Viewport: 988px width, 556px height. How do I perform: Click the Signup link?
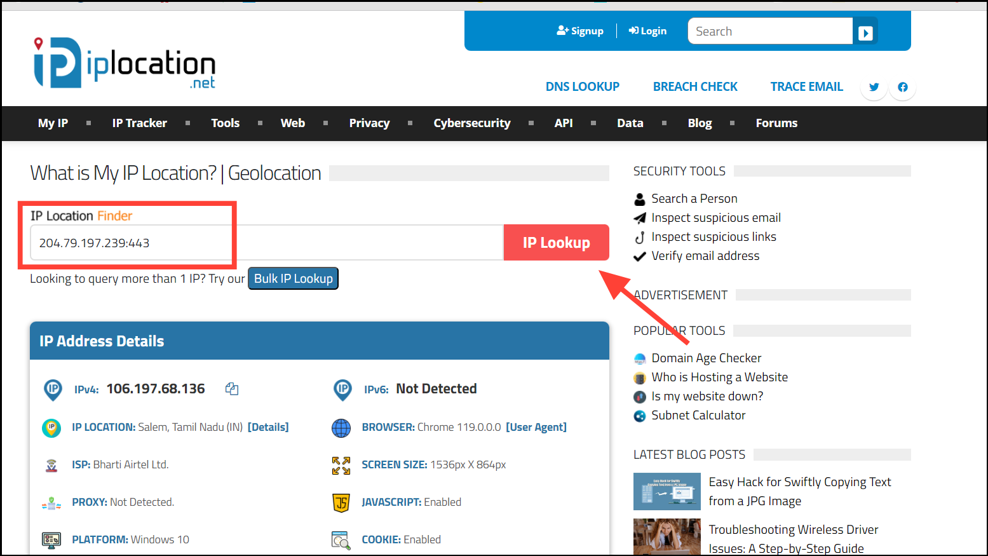pyautogui.click(x=580, y=31)
